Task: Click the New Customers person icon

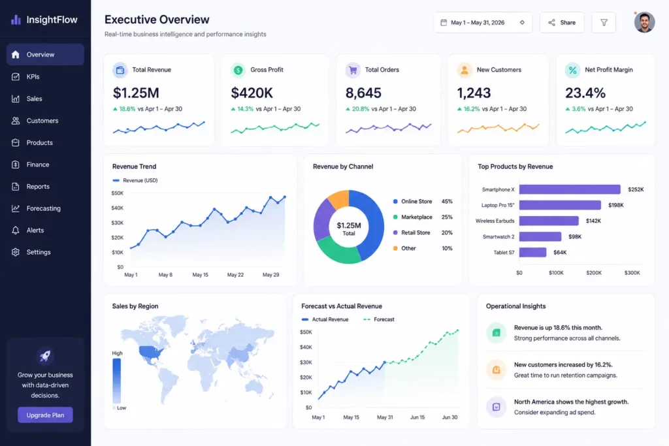Action: point(465,70)
